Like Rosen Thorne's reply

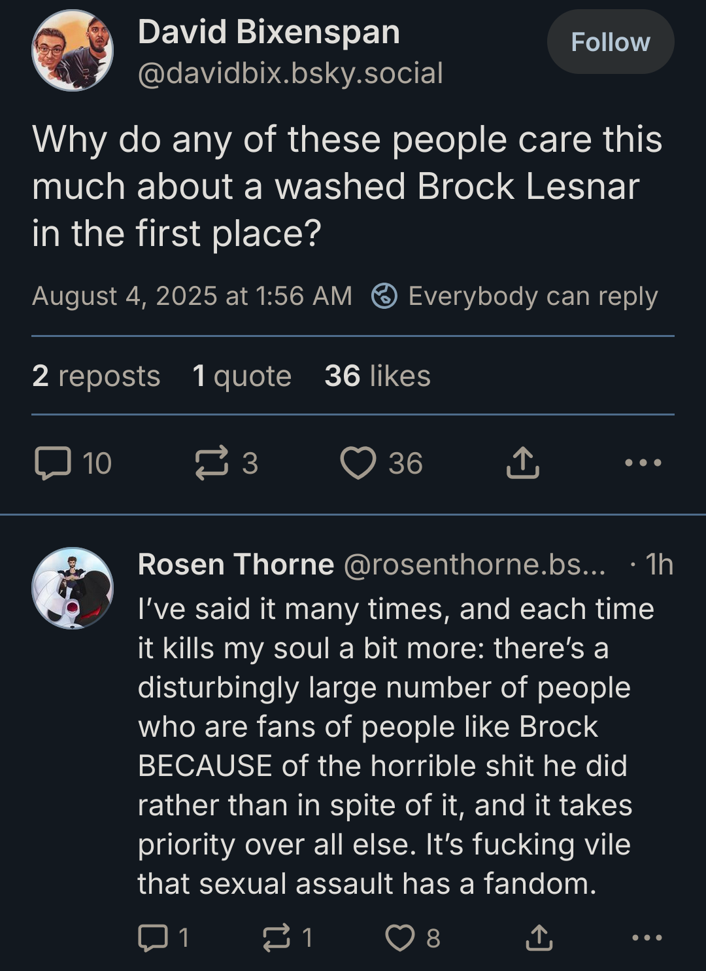(399, 938)
